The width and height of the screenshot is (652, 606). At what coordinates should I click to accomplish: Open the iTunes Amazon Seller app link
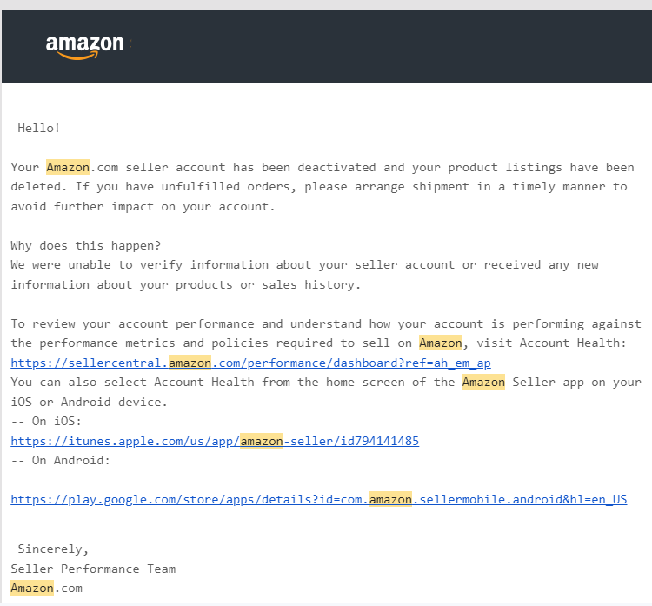pyautogui.click(x=215, y=441)
